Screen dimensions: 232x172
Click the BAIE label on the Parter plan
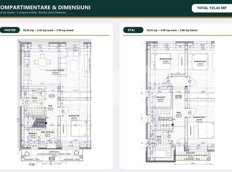[35, 98]
